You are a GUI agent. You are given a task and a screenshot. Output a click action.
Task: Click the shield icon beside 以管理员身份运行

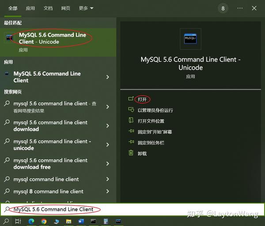point(131,110)
